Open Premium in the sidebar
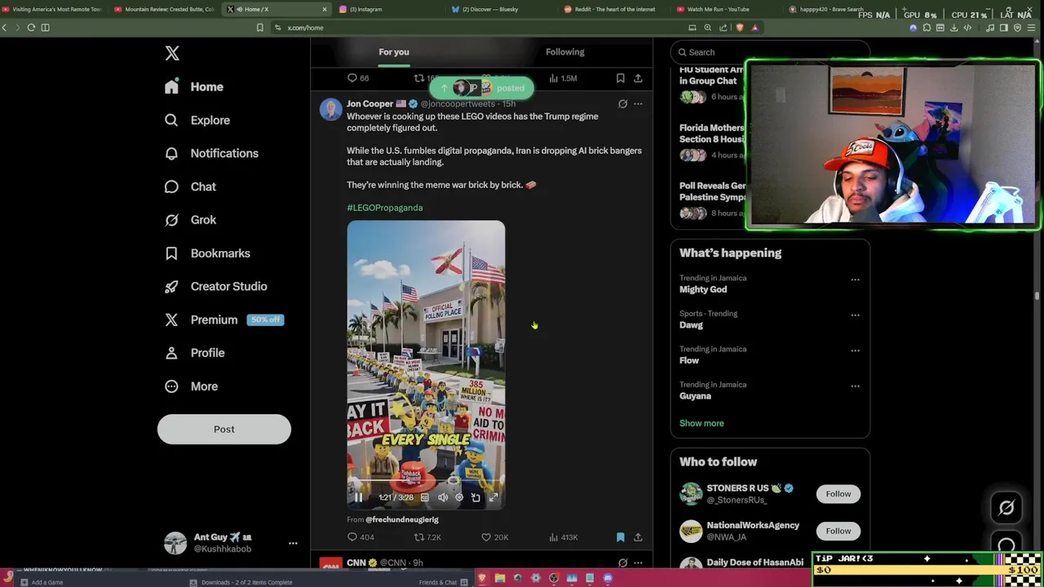The height and width of the screenshot is (587, 1044). pos(223,320)
